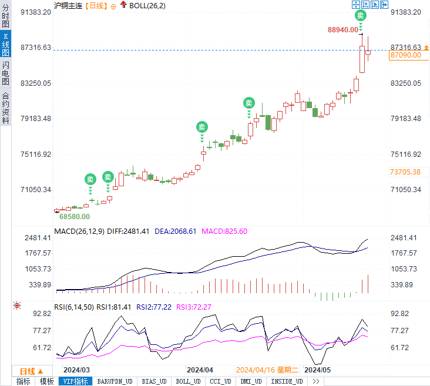Open the 合约资料 side tab

[5, 108]
